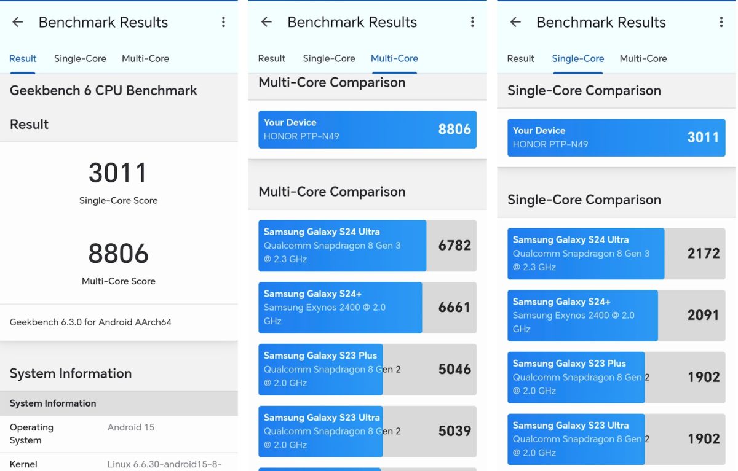The image size is (738, 471).
Task: Select Multi-Core tab on the Single-Core comparison screen
Action: click(643, 59)
